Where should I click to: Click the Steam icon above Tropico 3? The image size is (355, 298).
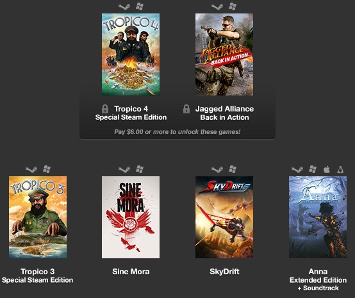click(31, 169)
